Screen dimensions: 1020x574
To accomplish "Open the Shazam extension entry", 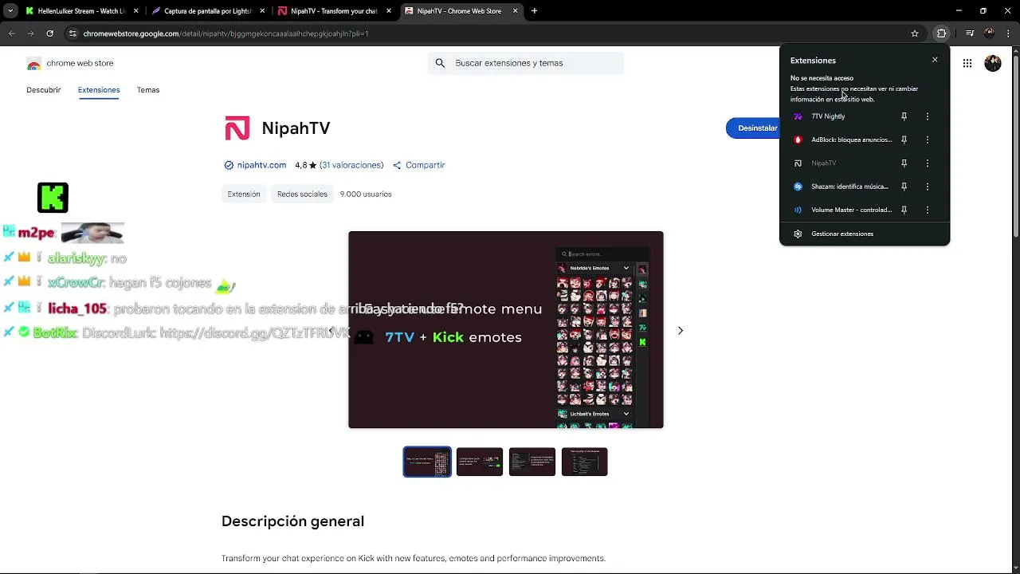I will click(x=839, y=187).
